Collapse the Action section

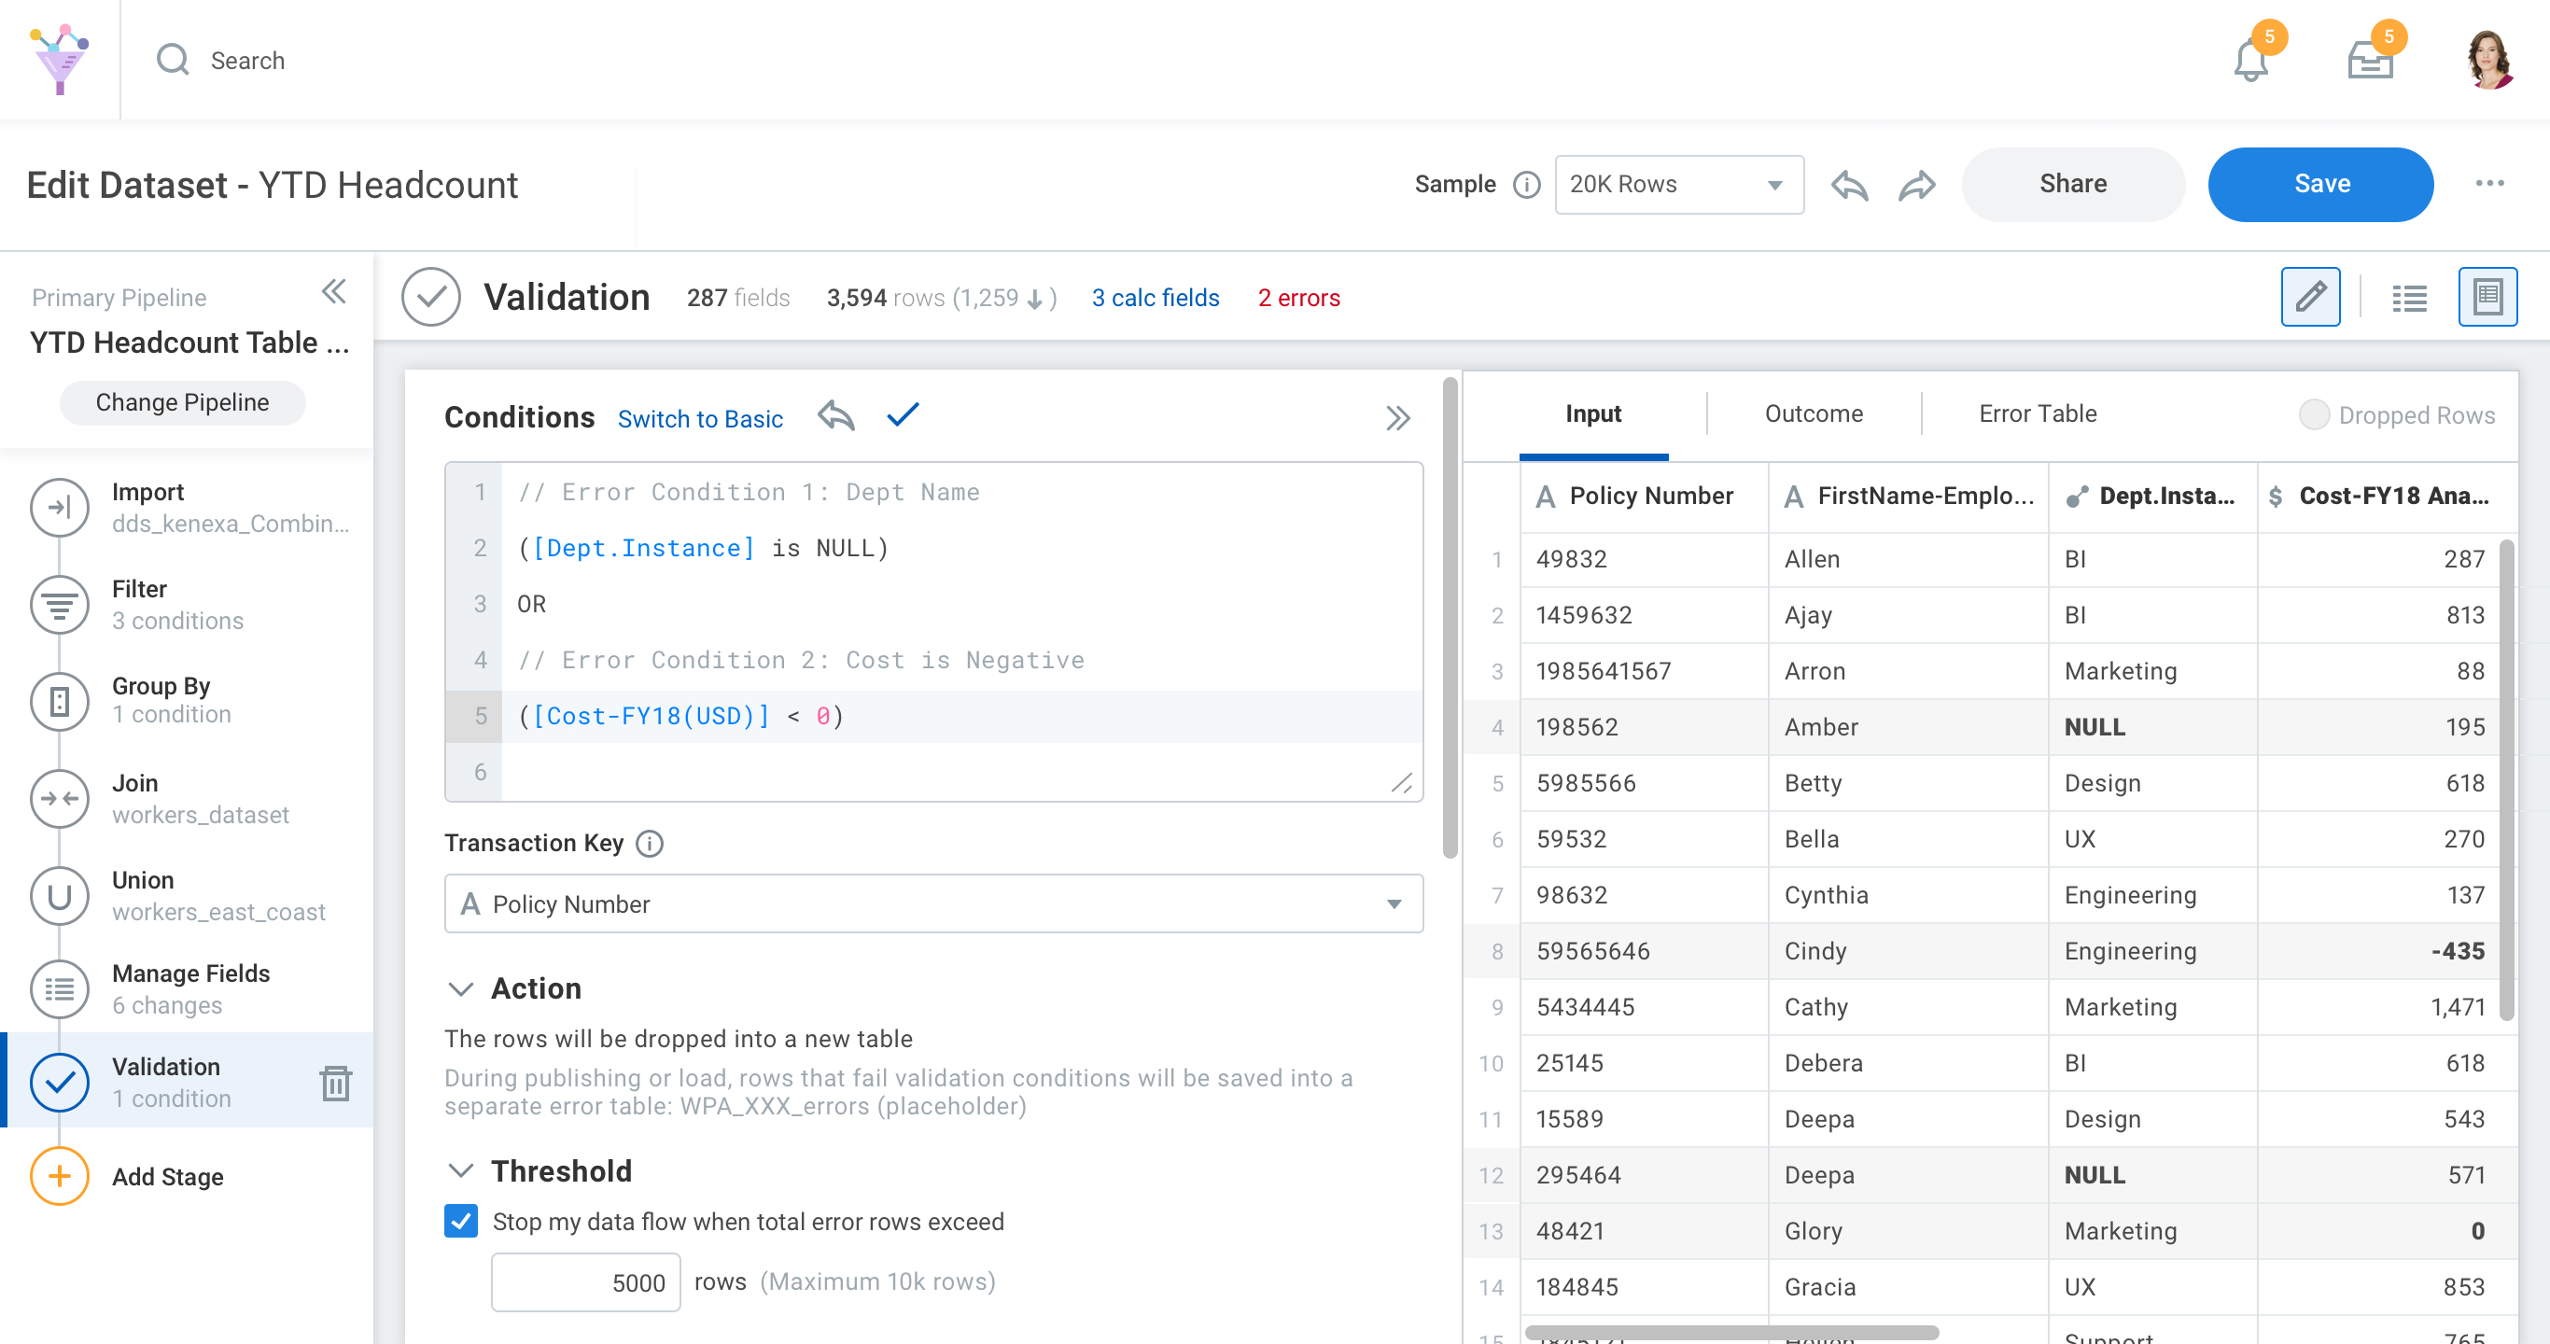[x=460, y=988]
